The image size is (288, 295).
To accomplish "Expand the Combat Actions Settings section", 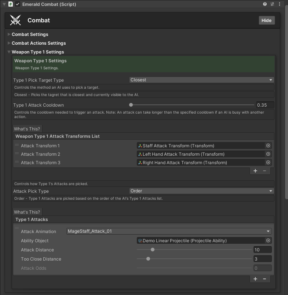I will (x=9, y=43).
